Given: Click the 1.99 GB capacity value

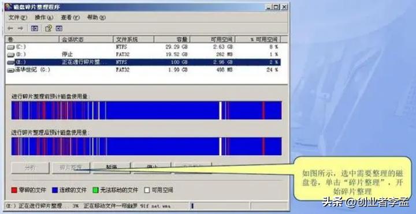Looking at the screenshot, I should 178,70.
